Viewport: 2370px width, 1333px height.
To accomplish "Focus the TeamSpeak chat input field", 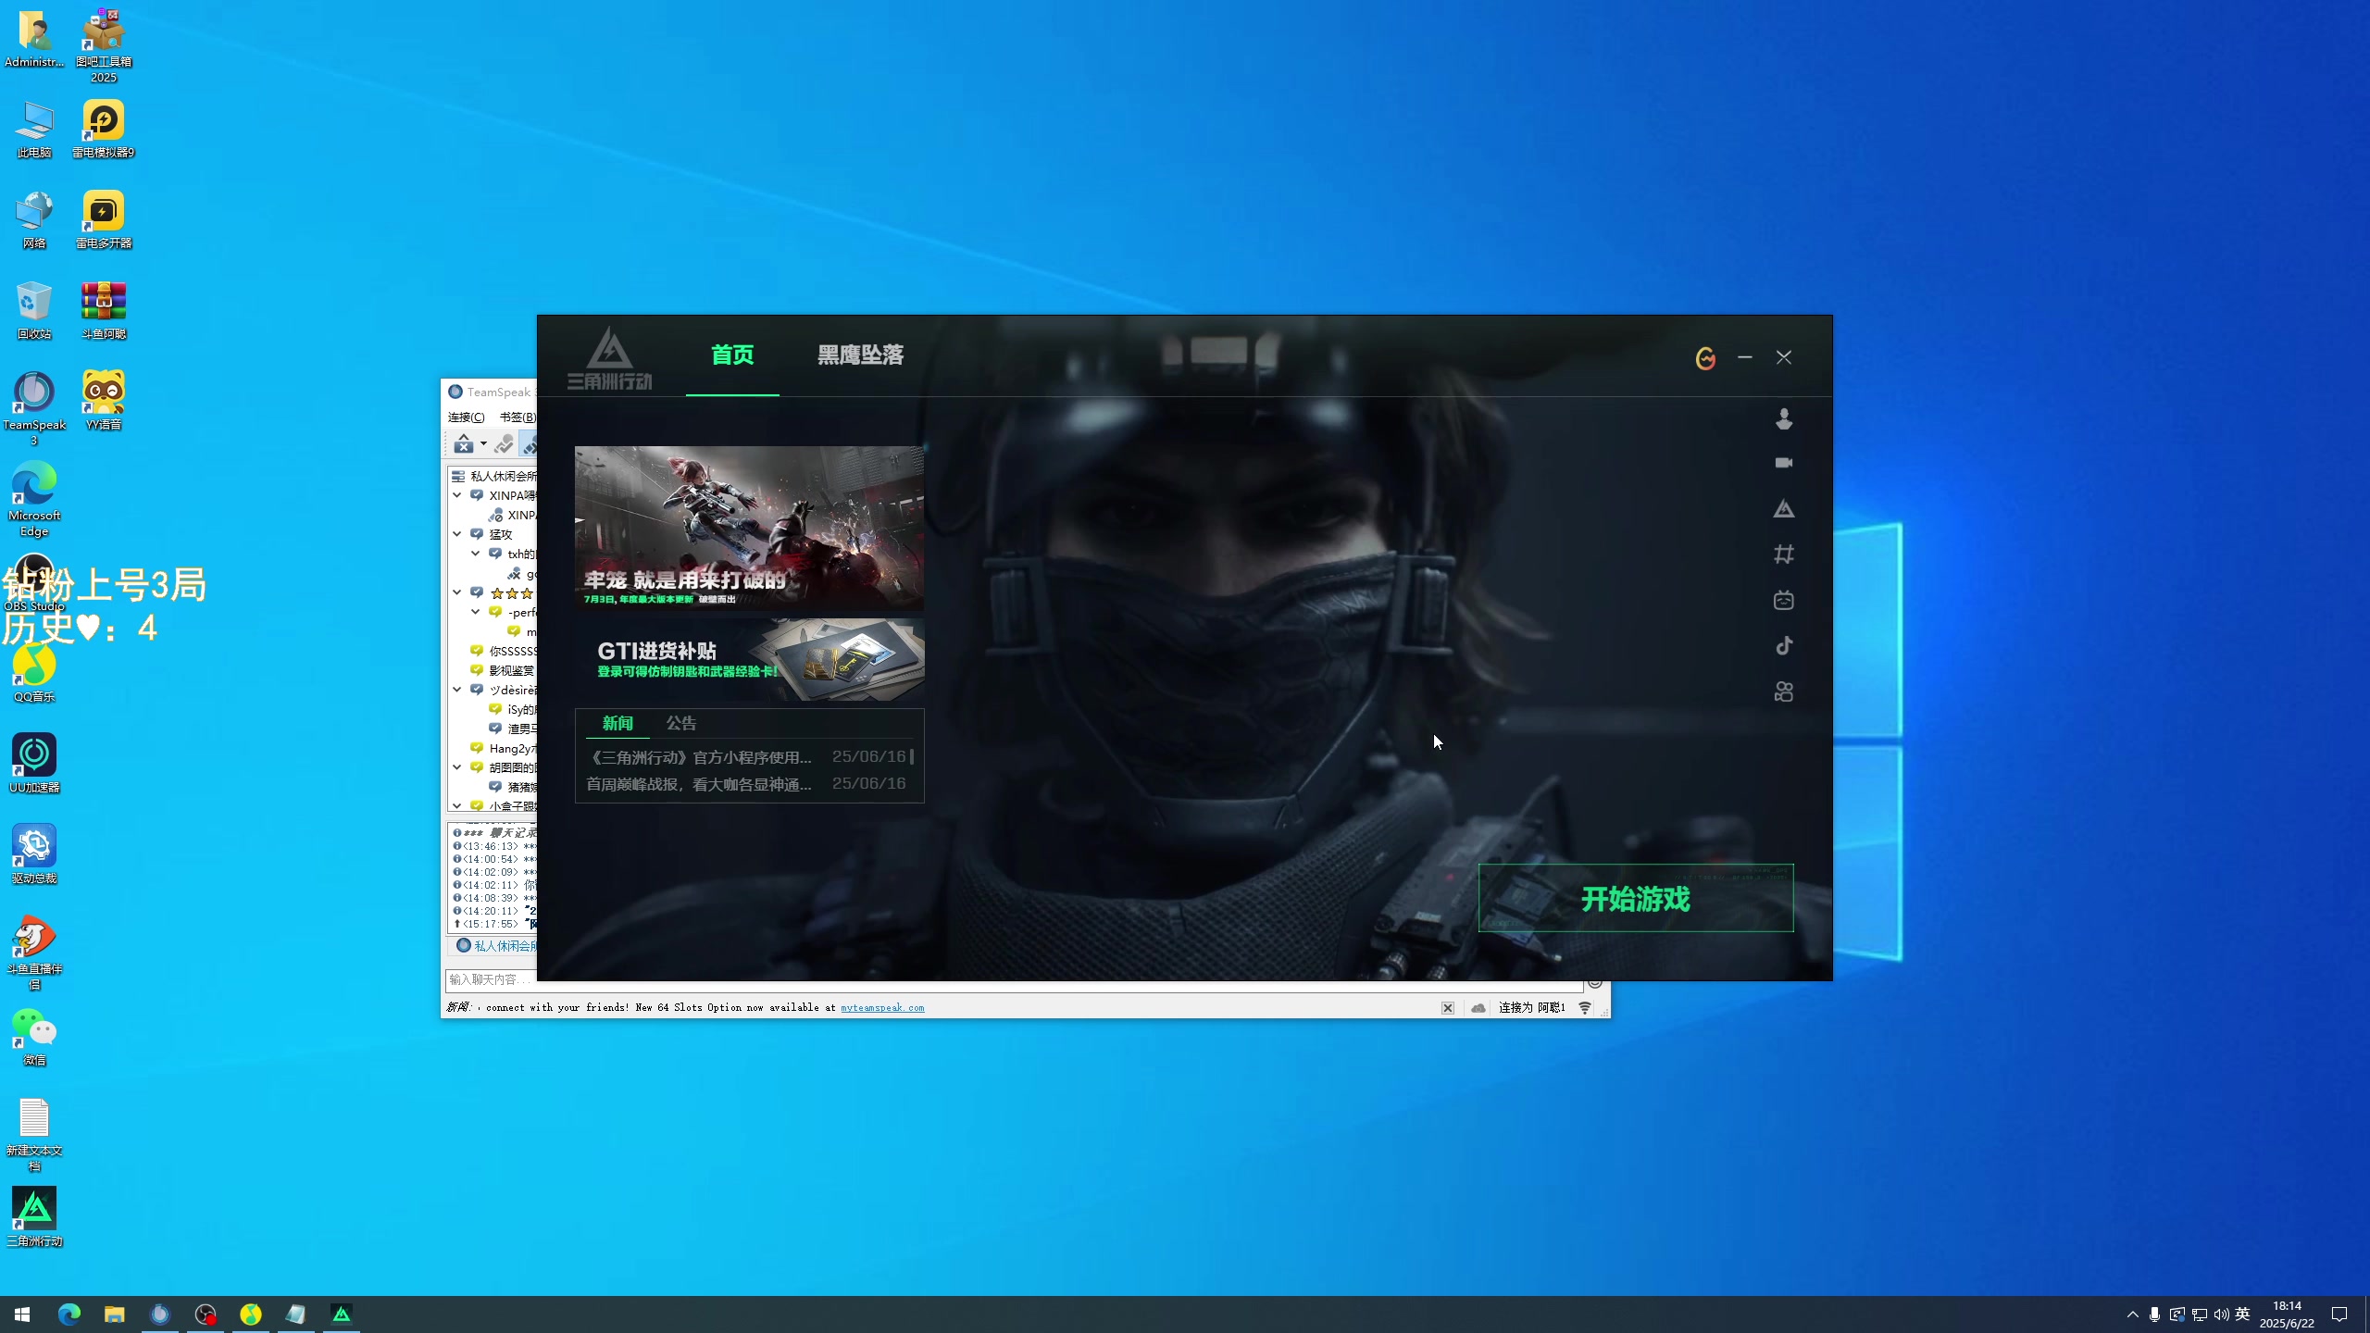I will (1014, 980).
